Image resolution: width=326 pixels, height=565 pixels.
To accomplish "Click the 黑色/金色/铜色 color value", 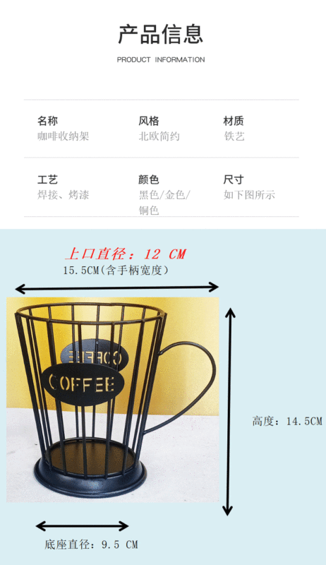I will pos(165,202).
